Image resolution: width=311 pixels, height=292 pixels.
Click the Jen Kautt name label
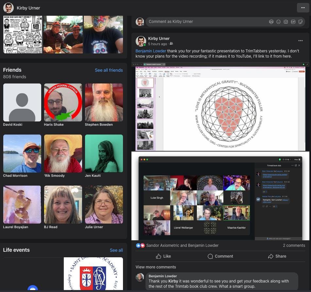(x=93, y=176)
